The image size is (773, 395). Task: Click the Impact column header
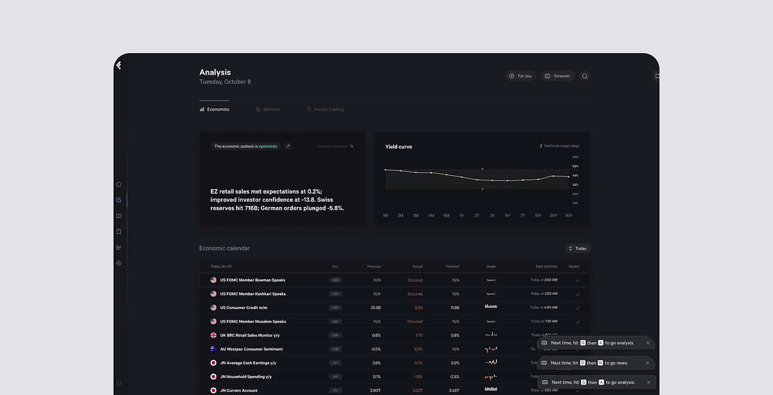[x=574, y=266]
